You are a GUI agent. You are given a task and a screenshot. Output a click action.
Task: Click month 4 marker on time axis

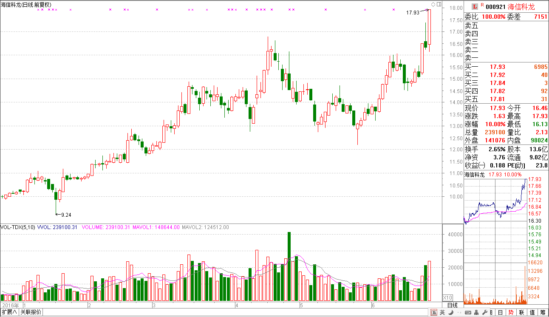(237, 306)
